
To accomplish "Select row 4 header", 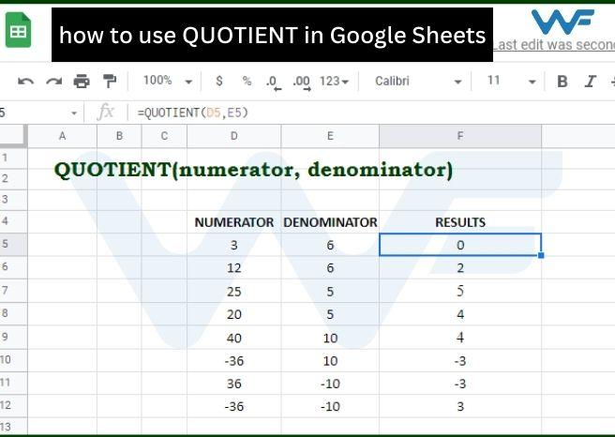I will point(14,221).
